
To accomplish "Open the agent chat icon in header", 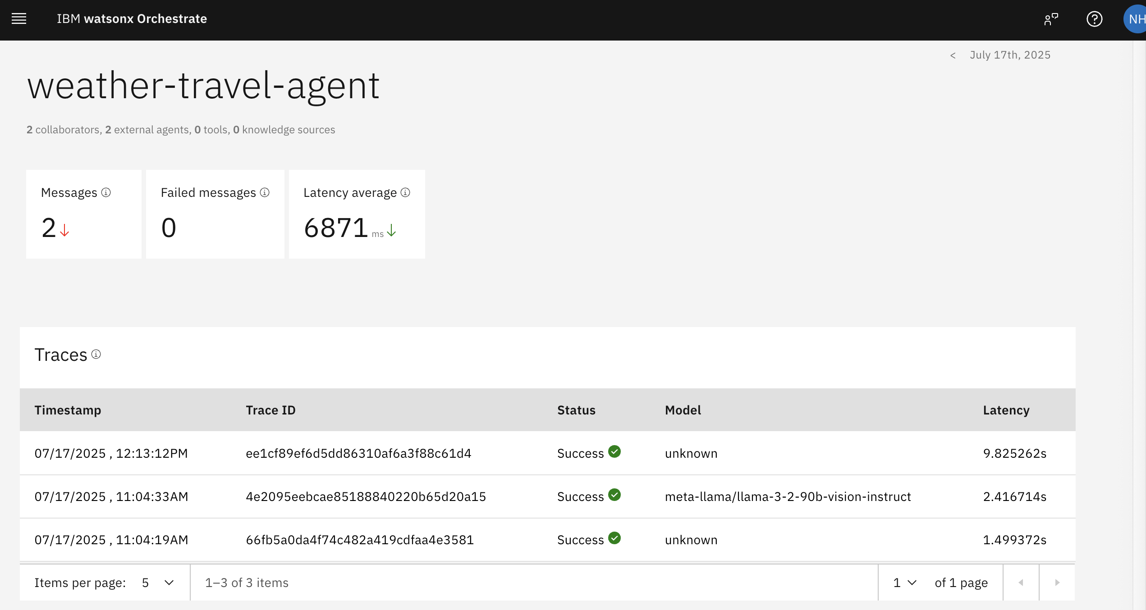I will [x=1051, y=19].
